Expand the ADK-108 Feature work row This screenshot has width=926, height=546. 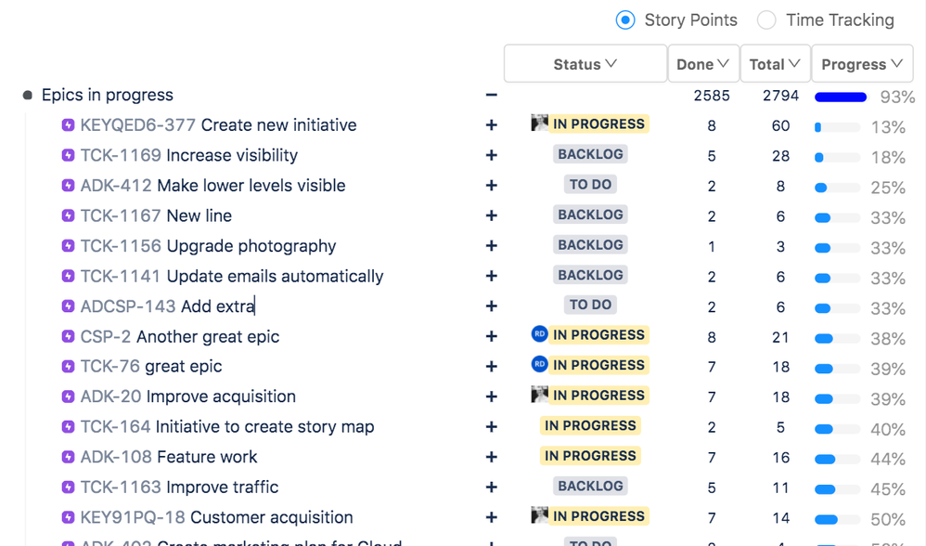pos(492,457)
